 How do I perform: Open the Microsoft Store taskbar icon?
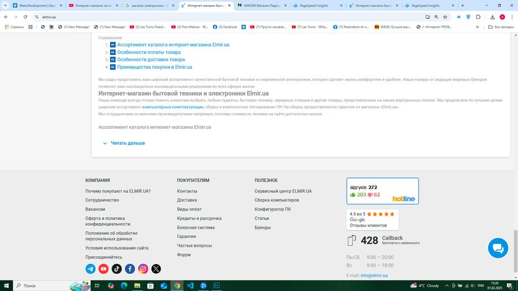click(150, 285)
